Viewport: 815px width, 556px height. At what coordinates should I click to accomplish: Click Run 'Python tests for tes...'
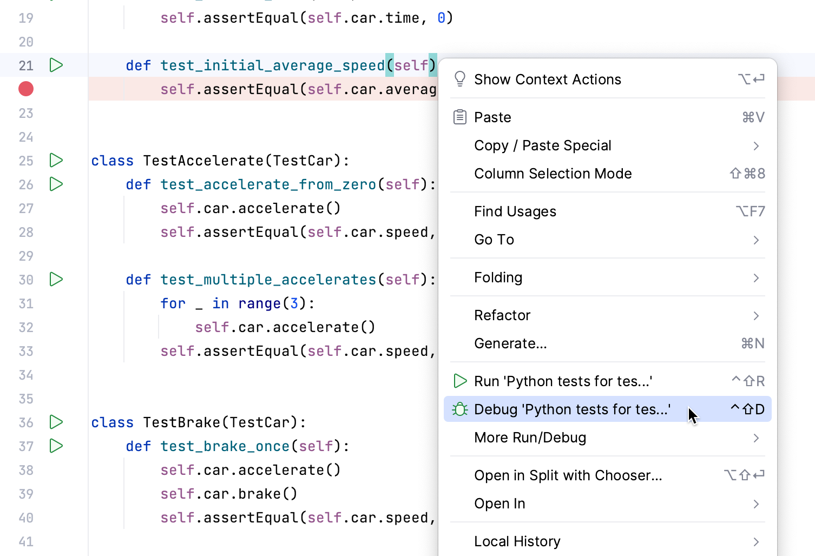coord(563,381)
